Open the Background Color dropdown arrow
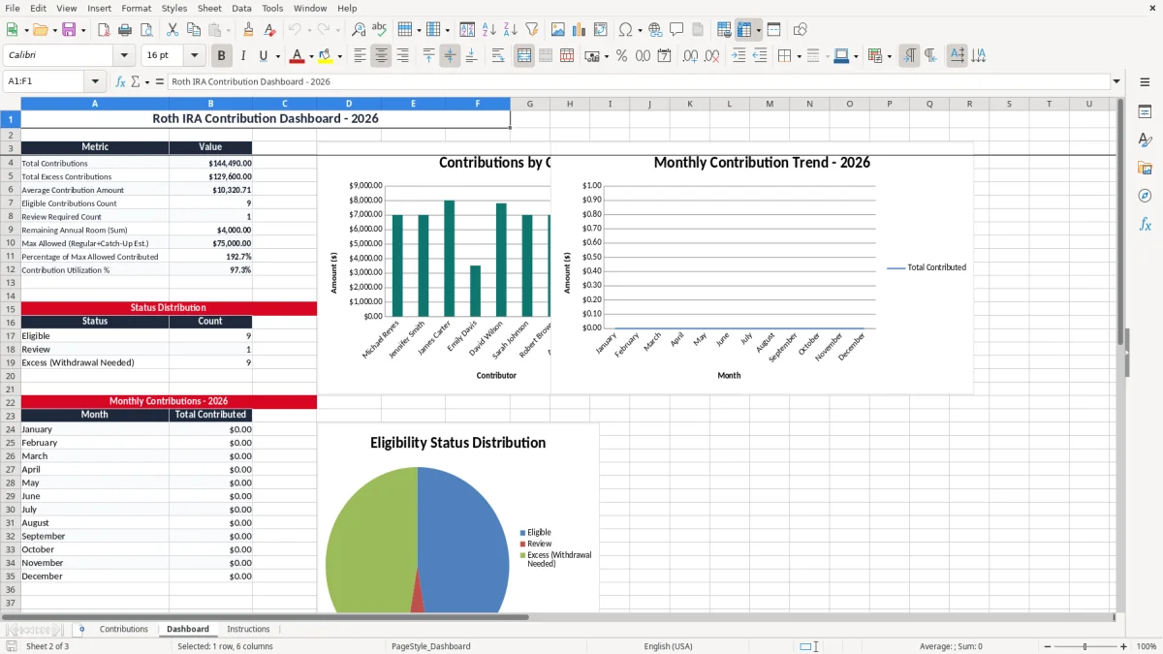 click(x=339, y=56)
